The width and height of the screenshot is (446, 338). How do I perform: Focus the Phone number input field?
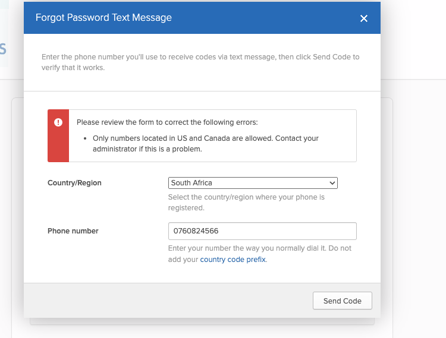tap(262, 230)
